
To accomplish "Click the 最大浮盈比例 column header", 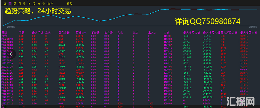I will point(249,33).
